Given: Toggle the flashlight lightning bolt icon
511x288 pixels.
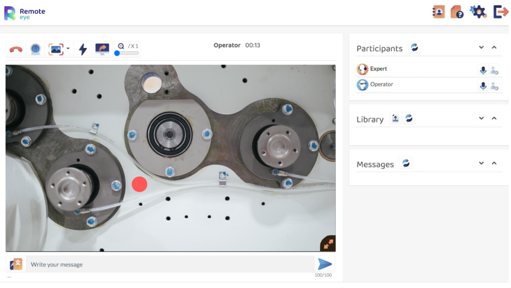Looking at the screenshot, I should tap(83, 49).
